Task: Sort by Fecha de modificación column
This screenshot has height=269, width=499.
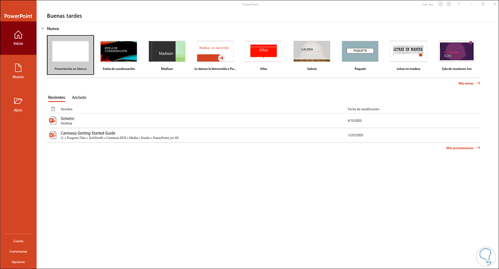Action: pyautogui.click(x=363, y=109)
